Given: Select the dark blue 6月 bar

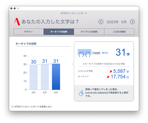Looking at the screenshot, I should 56,77.
